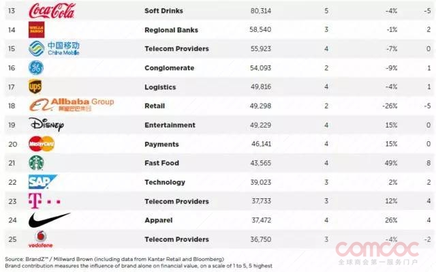Select the MasterCard logo

[x=42, y=144]
